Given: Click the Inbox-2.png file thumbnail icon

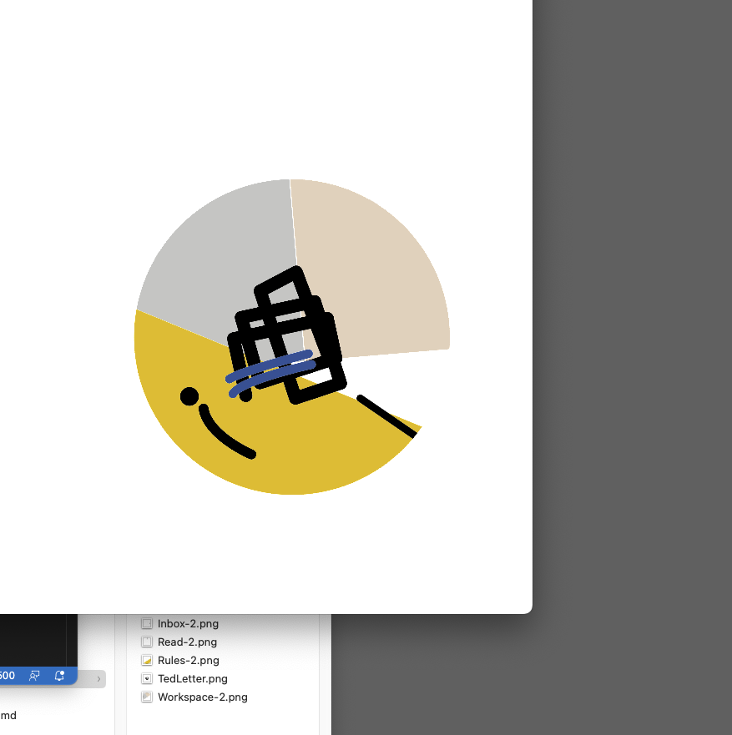Looking at the screenshot, I should (x=147, y=623).
